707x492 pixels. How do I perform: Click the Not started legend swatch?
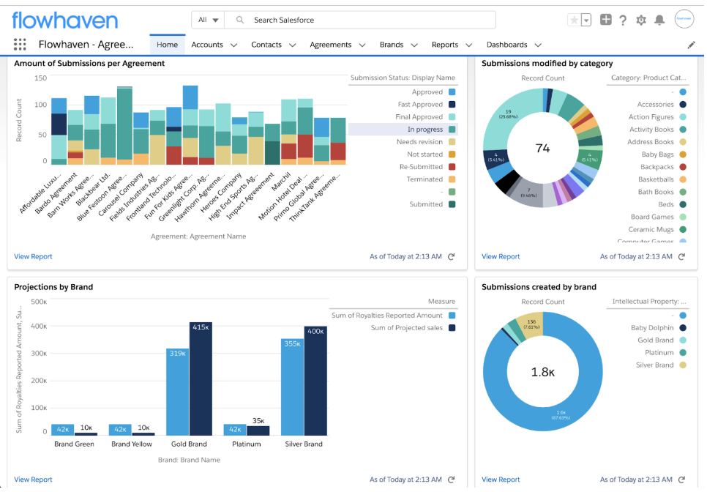pos(452,154)
